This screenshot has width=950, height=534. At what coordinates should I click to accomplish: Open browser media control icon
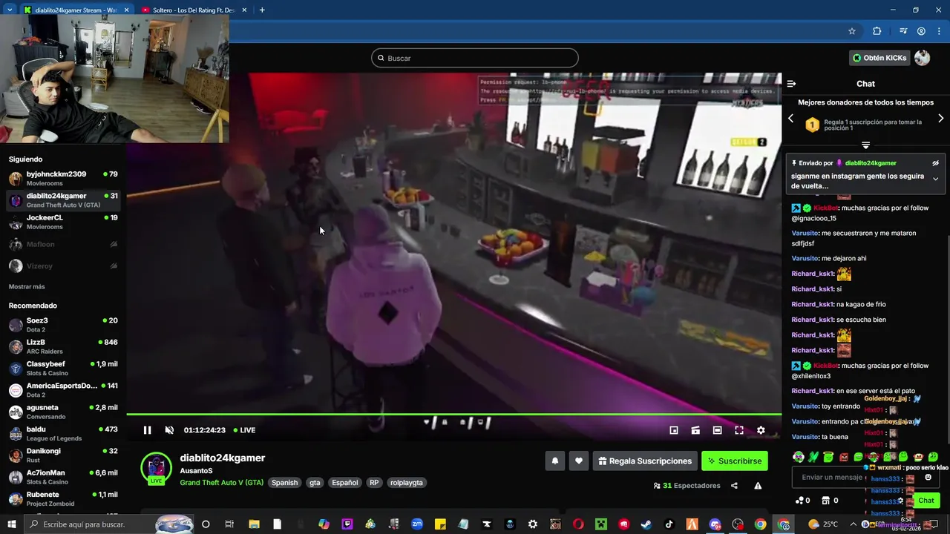pyautogui.click(x=903, y=31)
